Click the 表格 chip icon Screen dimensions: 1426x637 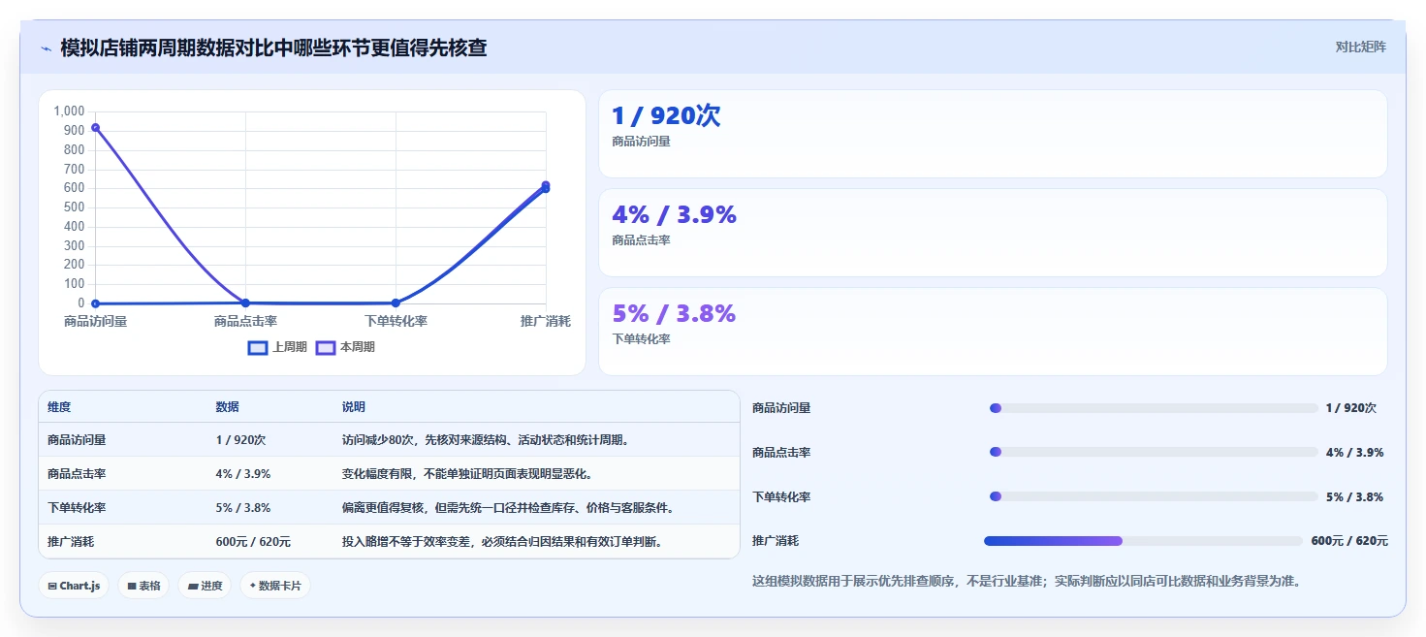(132, 587)
